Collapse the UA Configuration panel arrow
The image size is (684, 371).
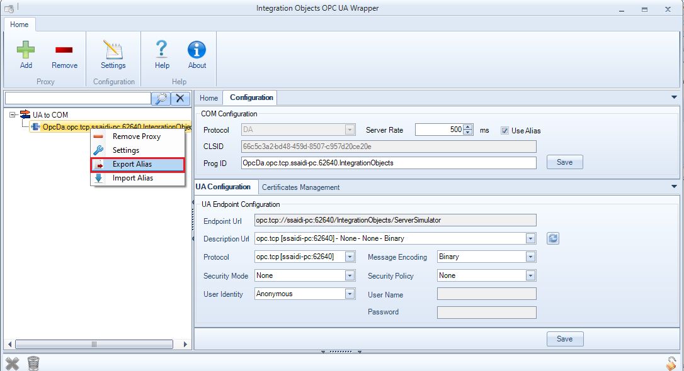tap(674, 186)
